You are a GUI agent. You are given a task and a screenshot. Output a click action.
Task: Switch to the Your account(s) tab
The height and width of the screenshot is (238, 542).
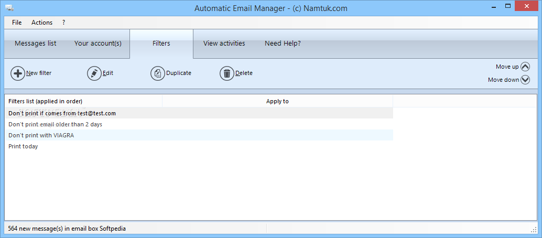coord(98,44)
